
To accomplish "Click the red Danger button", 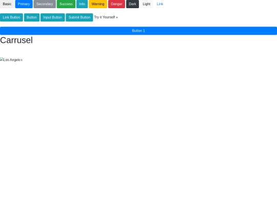I will [116, 4].
